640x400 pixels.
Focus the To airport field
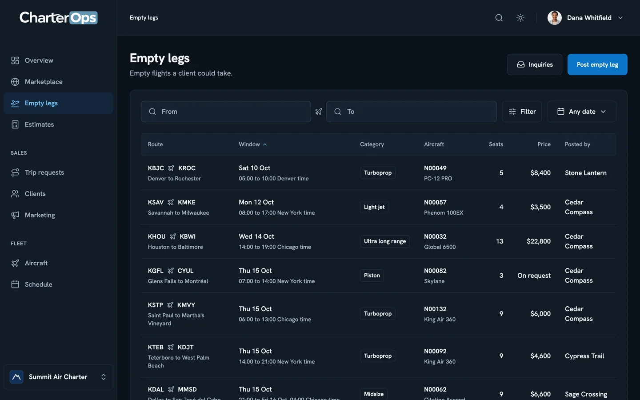click(x=411, y=112)
